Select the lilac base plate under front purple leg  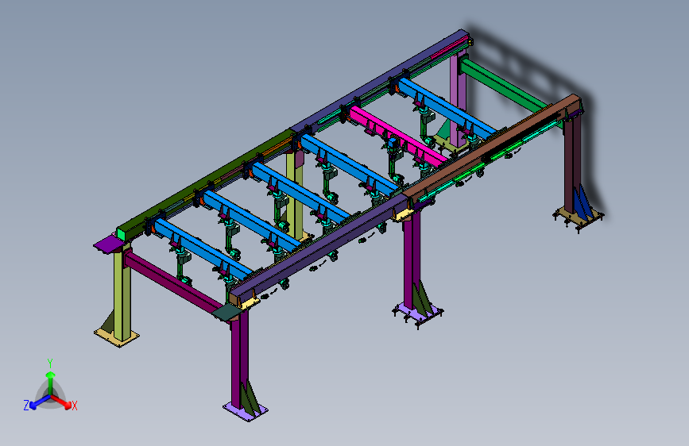246,412
